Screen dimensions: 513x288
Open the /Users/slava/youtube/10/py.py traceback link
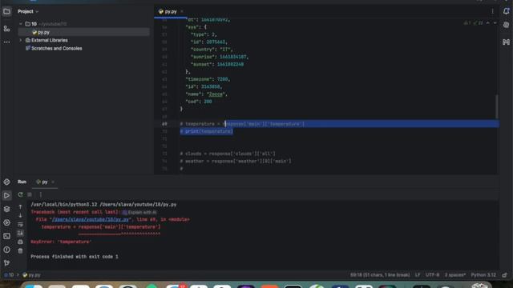[x=91, y=219]
